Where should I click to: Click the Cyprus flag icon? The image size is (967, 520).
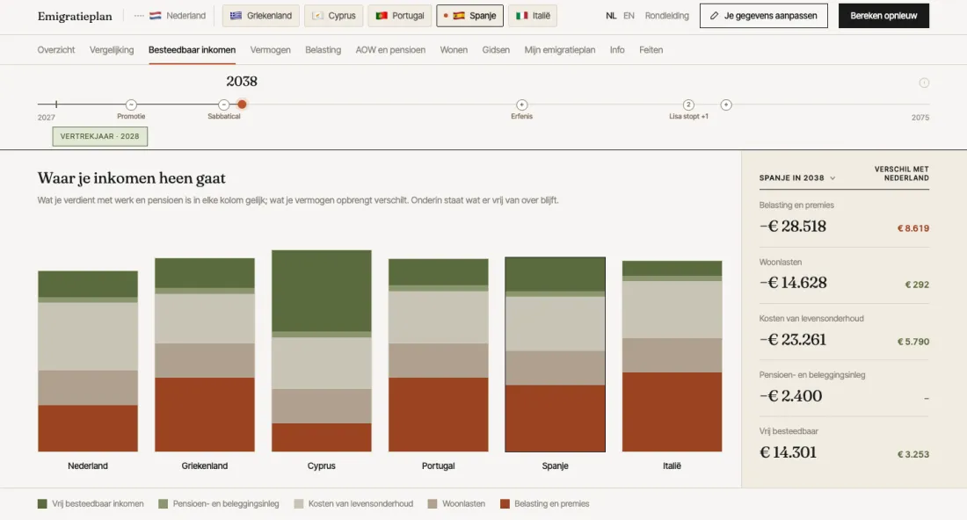coord(317,16)
